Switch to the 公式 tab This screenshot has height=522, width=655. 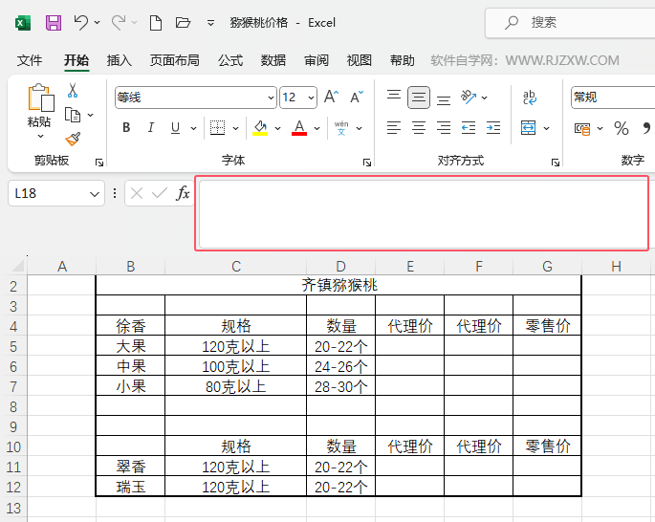coord(230,60)
